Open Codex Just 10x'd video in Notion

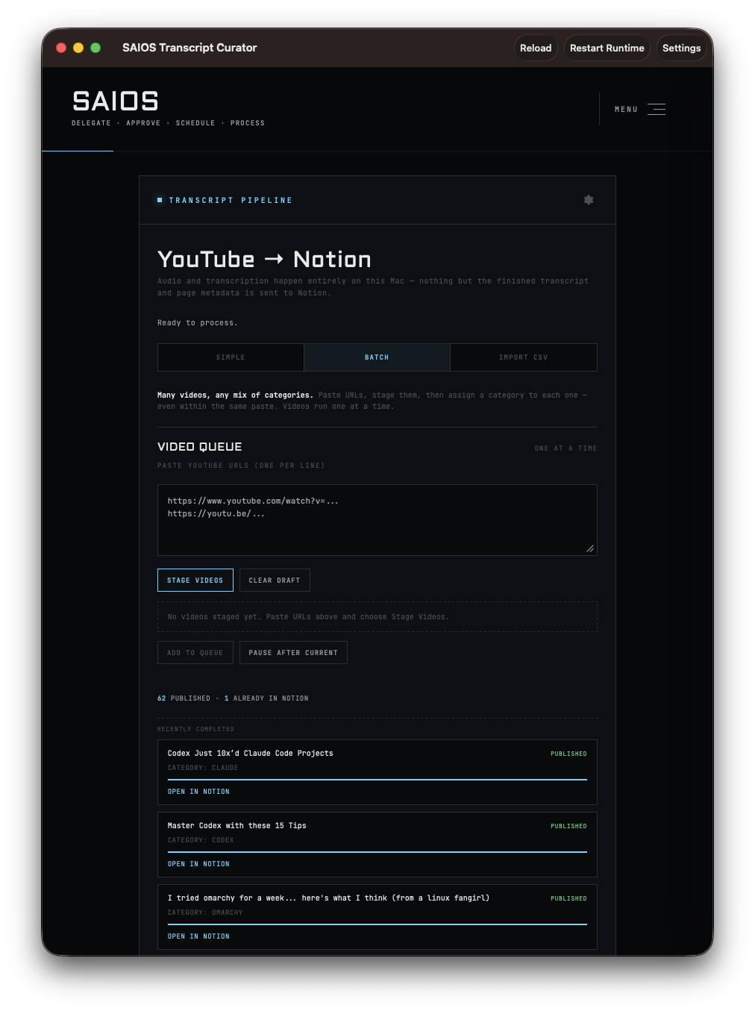click(198, 792)
